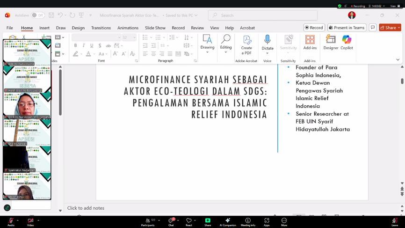Switch to the Transitions tab
The image size is (405, 228).
point(101,28)
